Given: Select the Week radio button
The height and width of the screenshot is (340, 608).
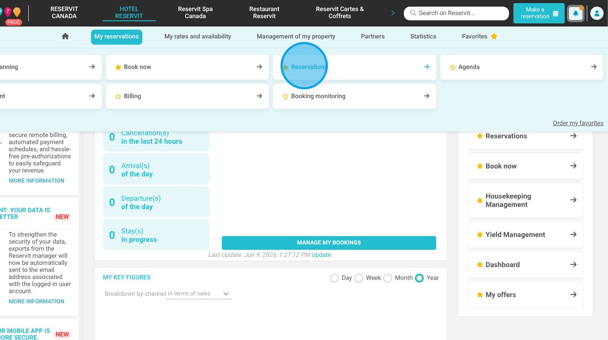Looking at the screenshot, I should (359, 278).
